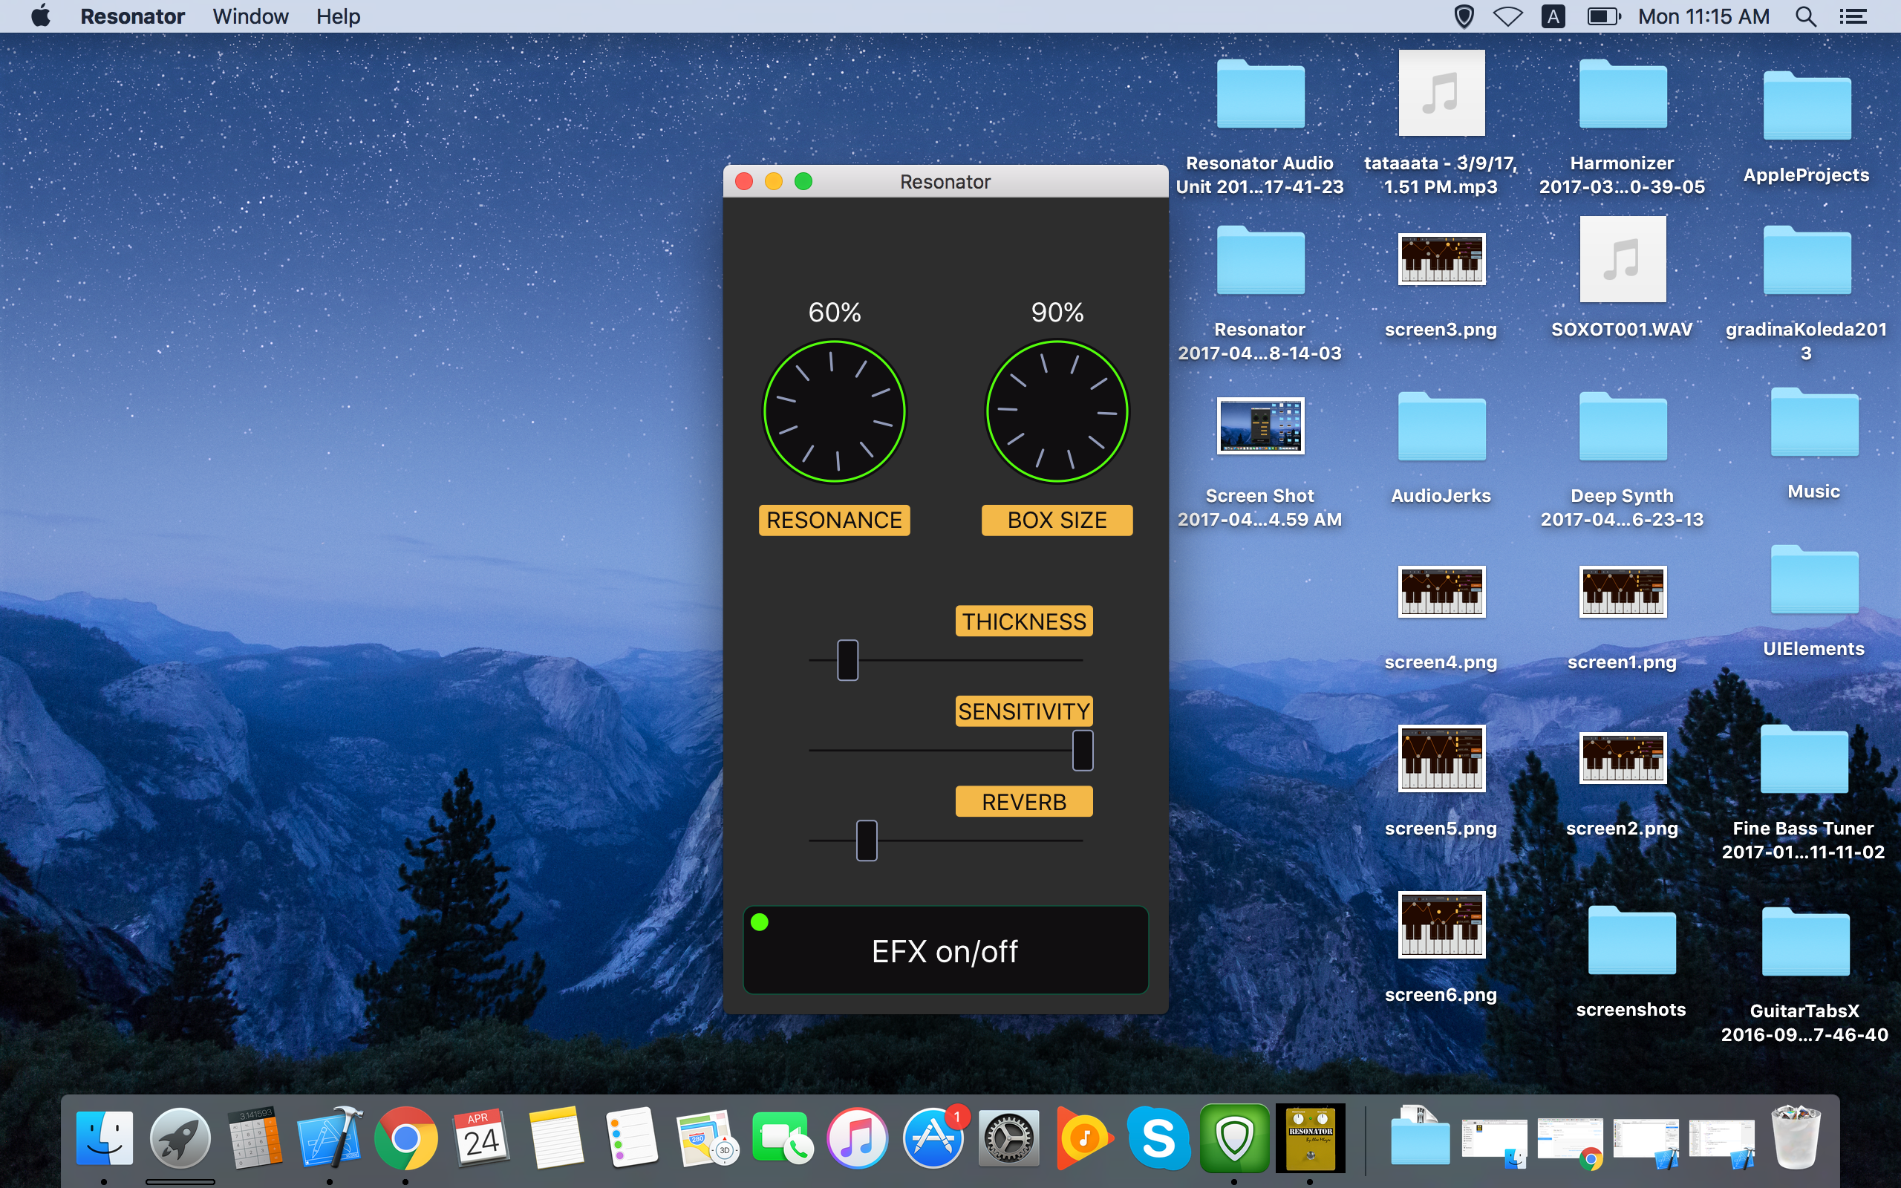This screenshot has width=1901, height=1188.
Task: Click the Wi-Fi status icon
Action: pyautogui.click(x=1507, y=16)
